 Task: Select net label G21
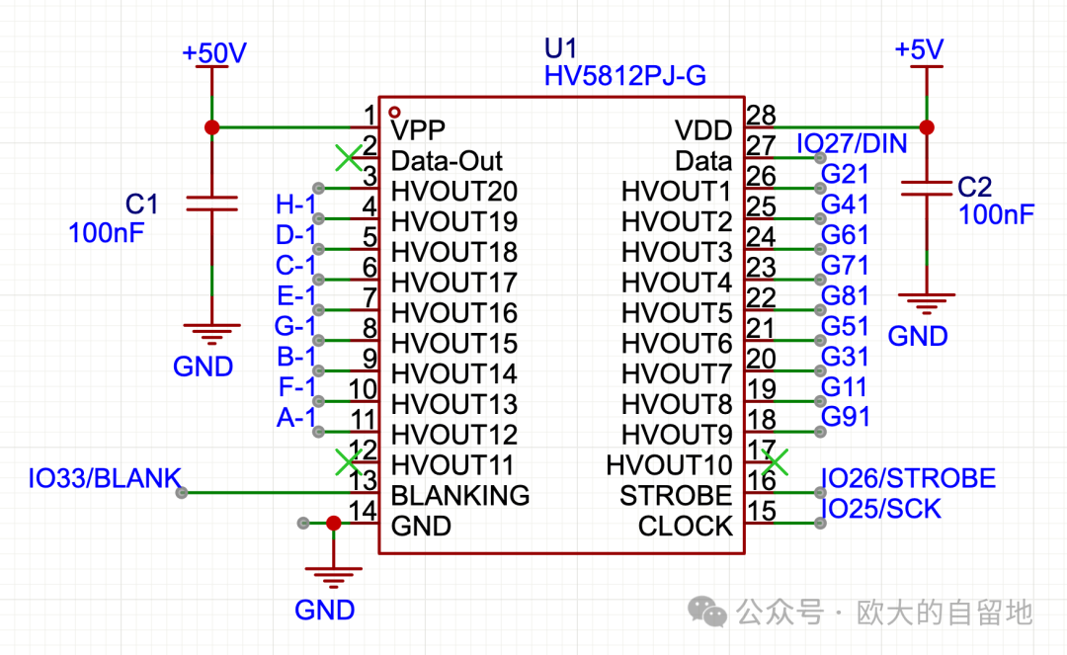845,174
